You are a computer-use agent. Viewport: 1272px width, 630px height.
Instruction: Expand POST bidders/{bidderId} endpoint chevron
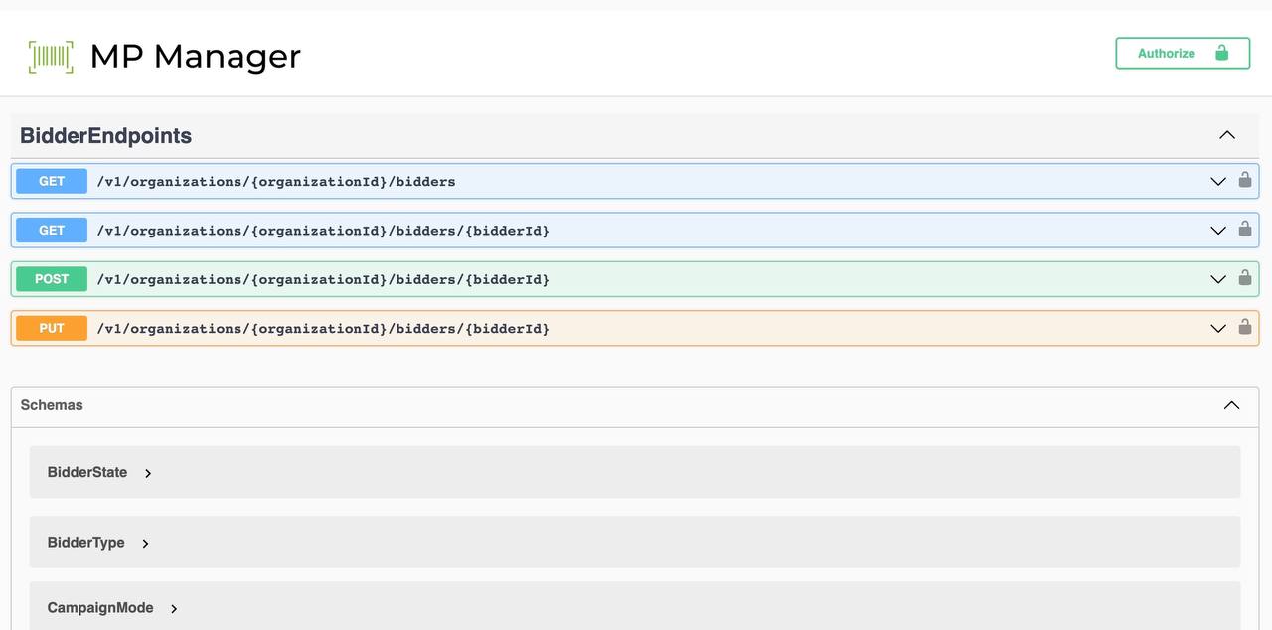tap(1218, 279)
